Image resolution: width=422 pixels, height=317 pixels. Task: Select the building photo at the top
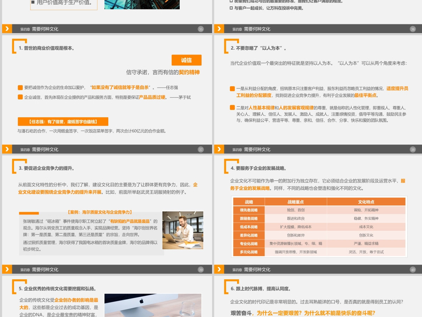click(x=142, y=4)
